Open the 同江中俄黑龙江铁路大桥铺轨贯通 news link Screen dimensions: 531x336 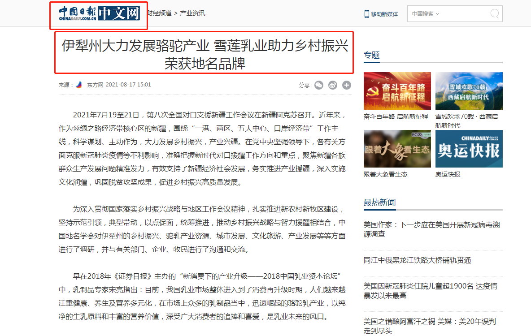click(x=417, y=260)
